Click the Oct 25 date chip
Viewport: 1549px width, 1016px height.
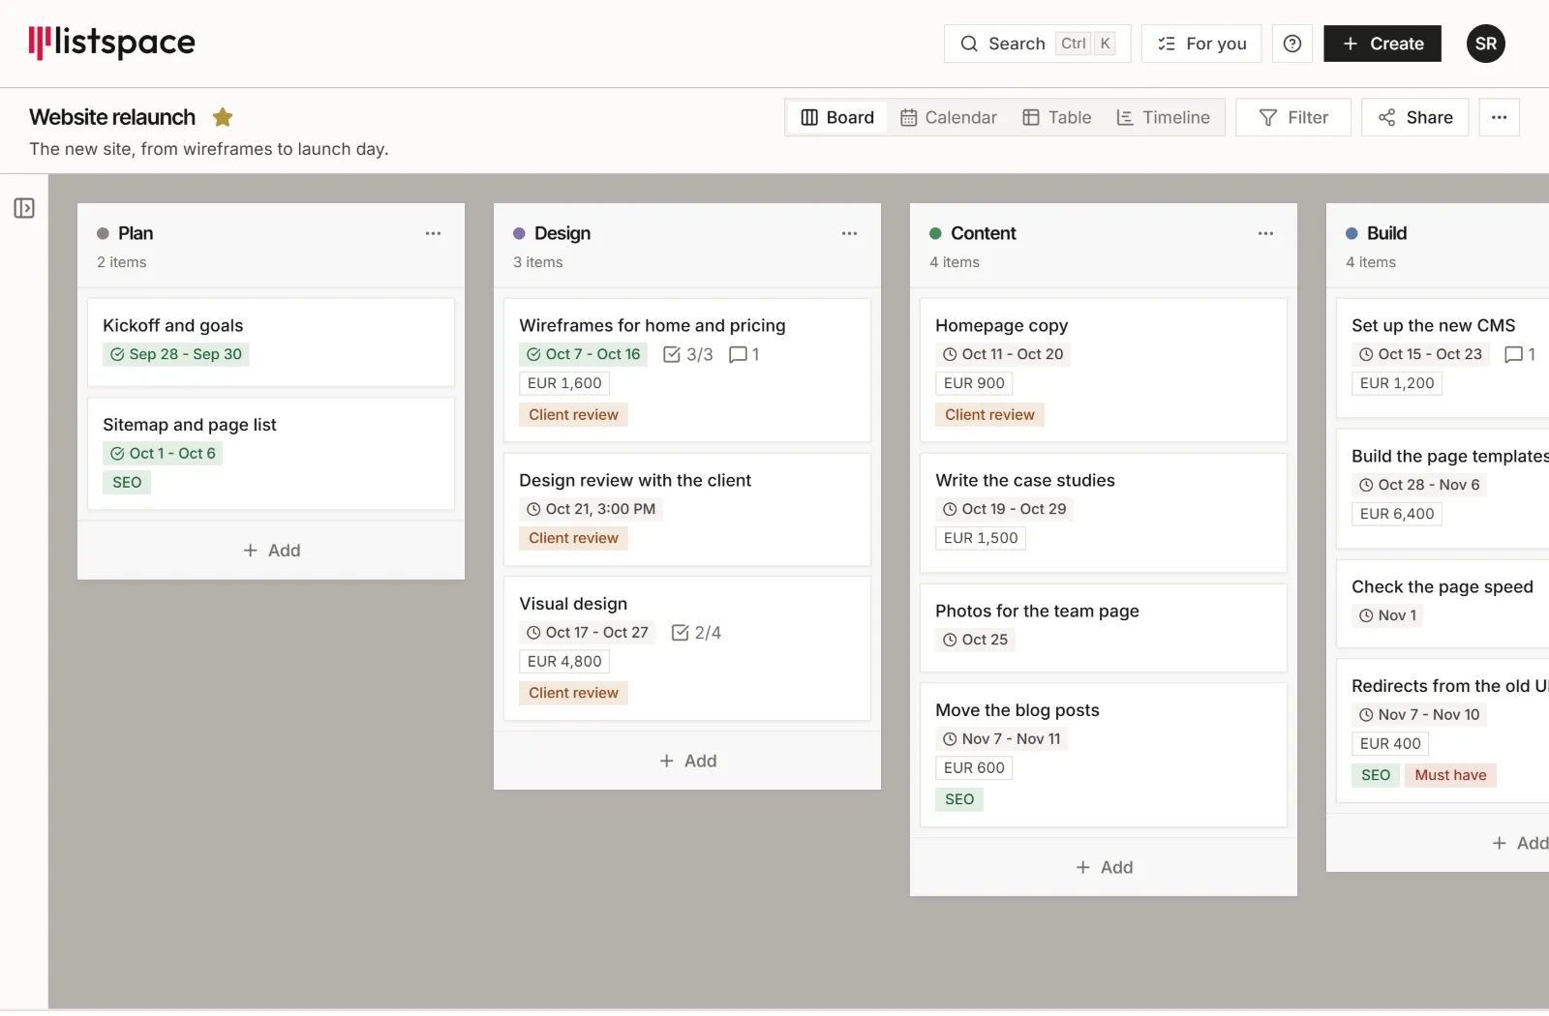coord(975,640)
